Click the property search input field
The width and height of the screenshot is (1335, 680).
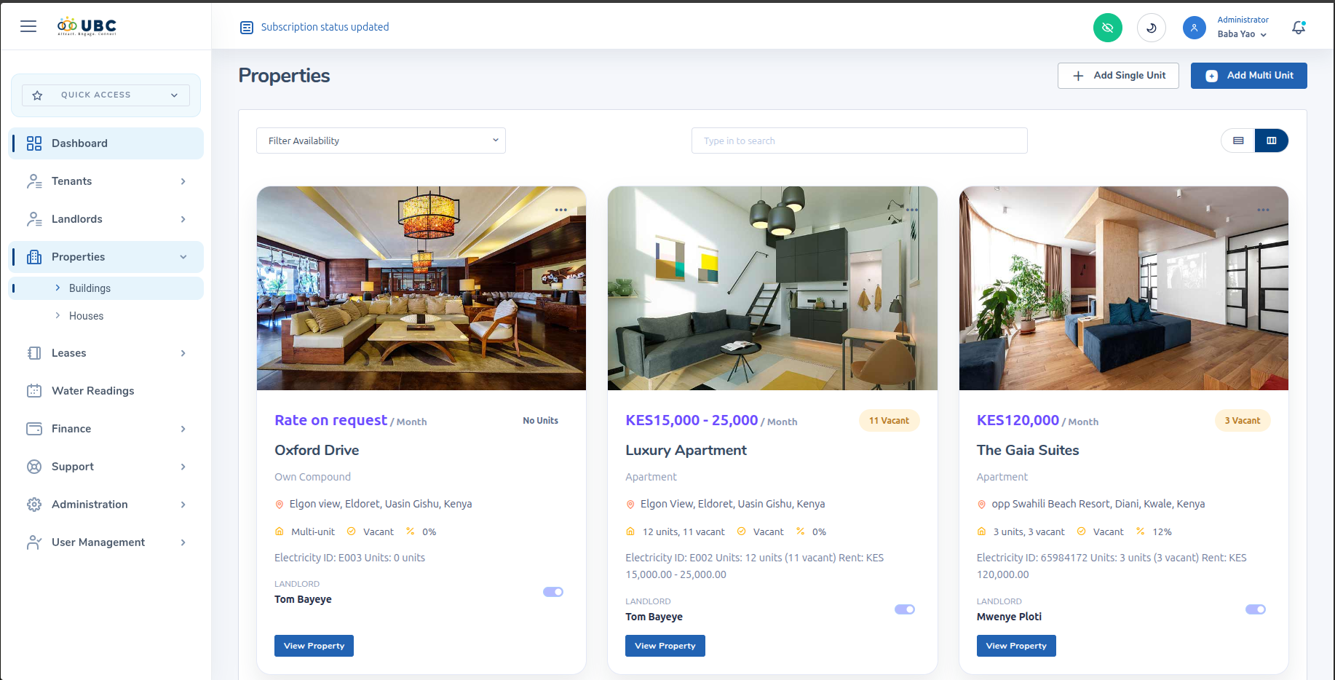[x=858, y=141]
